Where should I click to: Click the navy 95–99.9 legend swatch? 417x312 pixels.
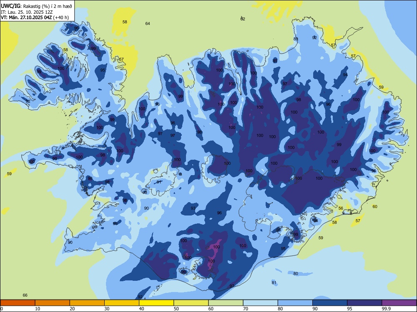tap(364, 303)
